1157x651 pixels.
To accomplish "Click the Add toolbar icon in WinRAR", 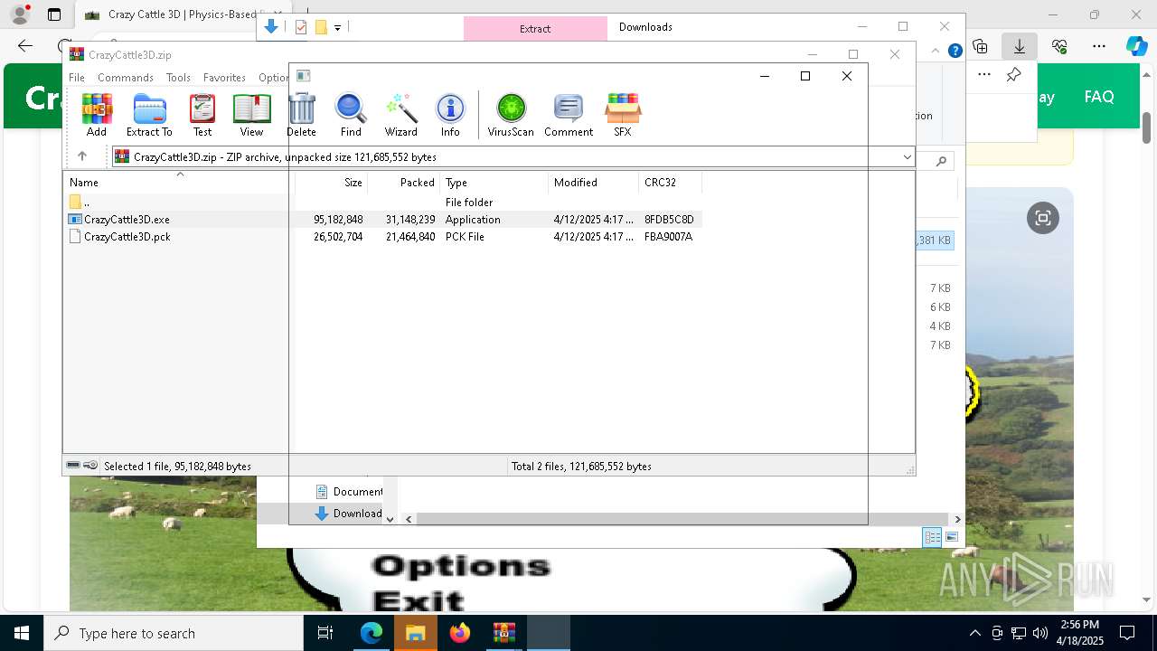I will coord(97,115).
